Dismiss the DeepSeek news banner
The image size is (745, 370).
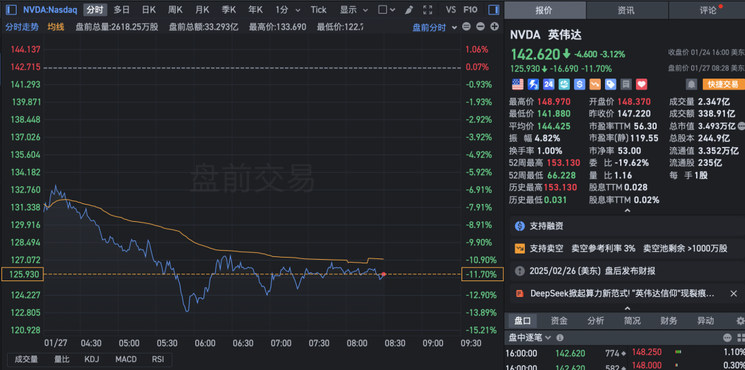733,294
